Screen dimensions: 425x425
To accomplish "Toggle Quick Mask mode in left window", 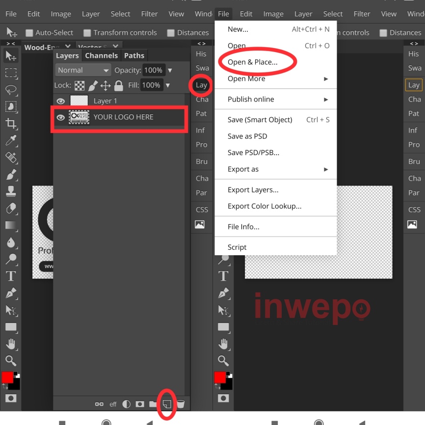I will click(11, 398).
